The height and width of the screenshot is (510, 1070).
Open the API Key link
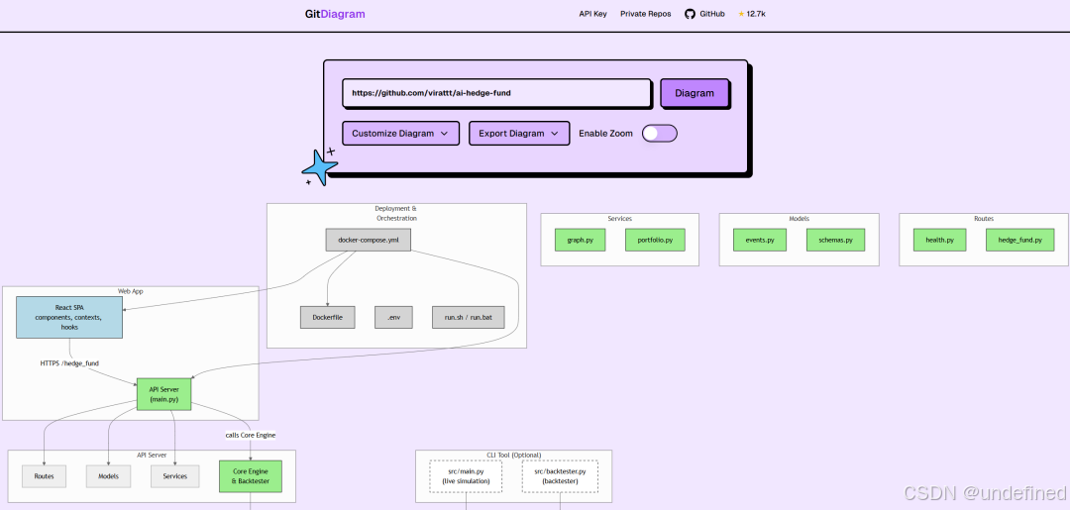click(x=592, y=14)
